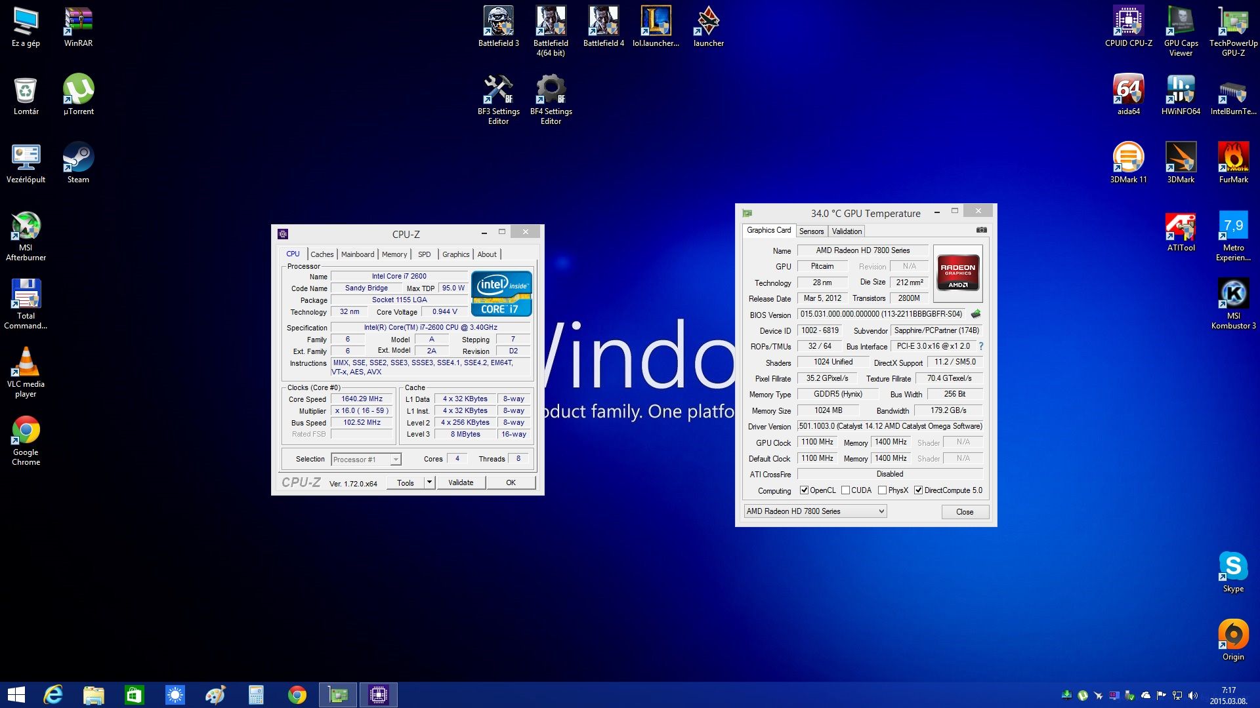Open MSI Afterburner desktop icon
This screenshot has height=708, width=1260.
[26, 235]
